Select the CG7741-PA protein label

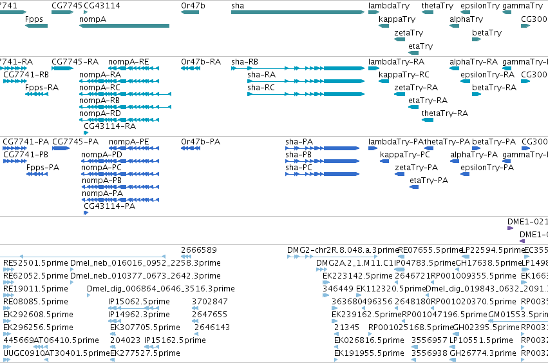(x=26, y=142)
